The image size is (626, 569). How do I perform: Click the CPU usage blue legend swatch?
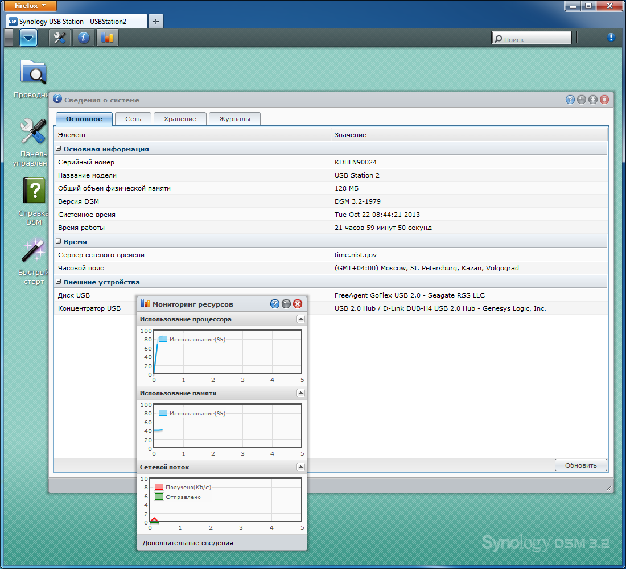163,339
